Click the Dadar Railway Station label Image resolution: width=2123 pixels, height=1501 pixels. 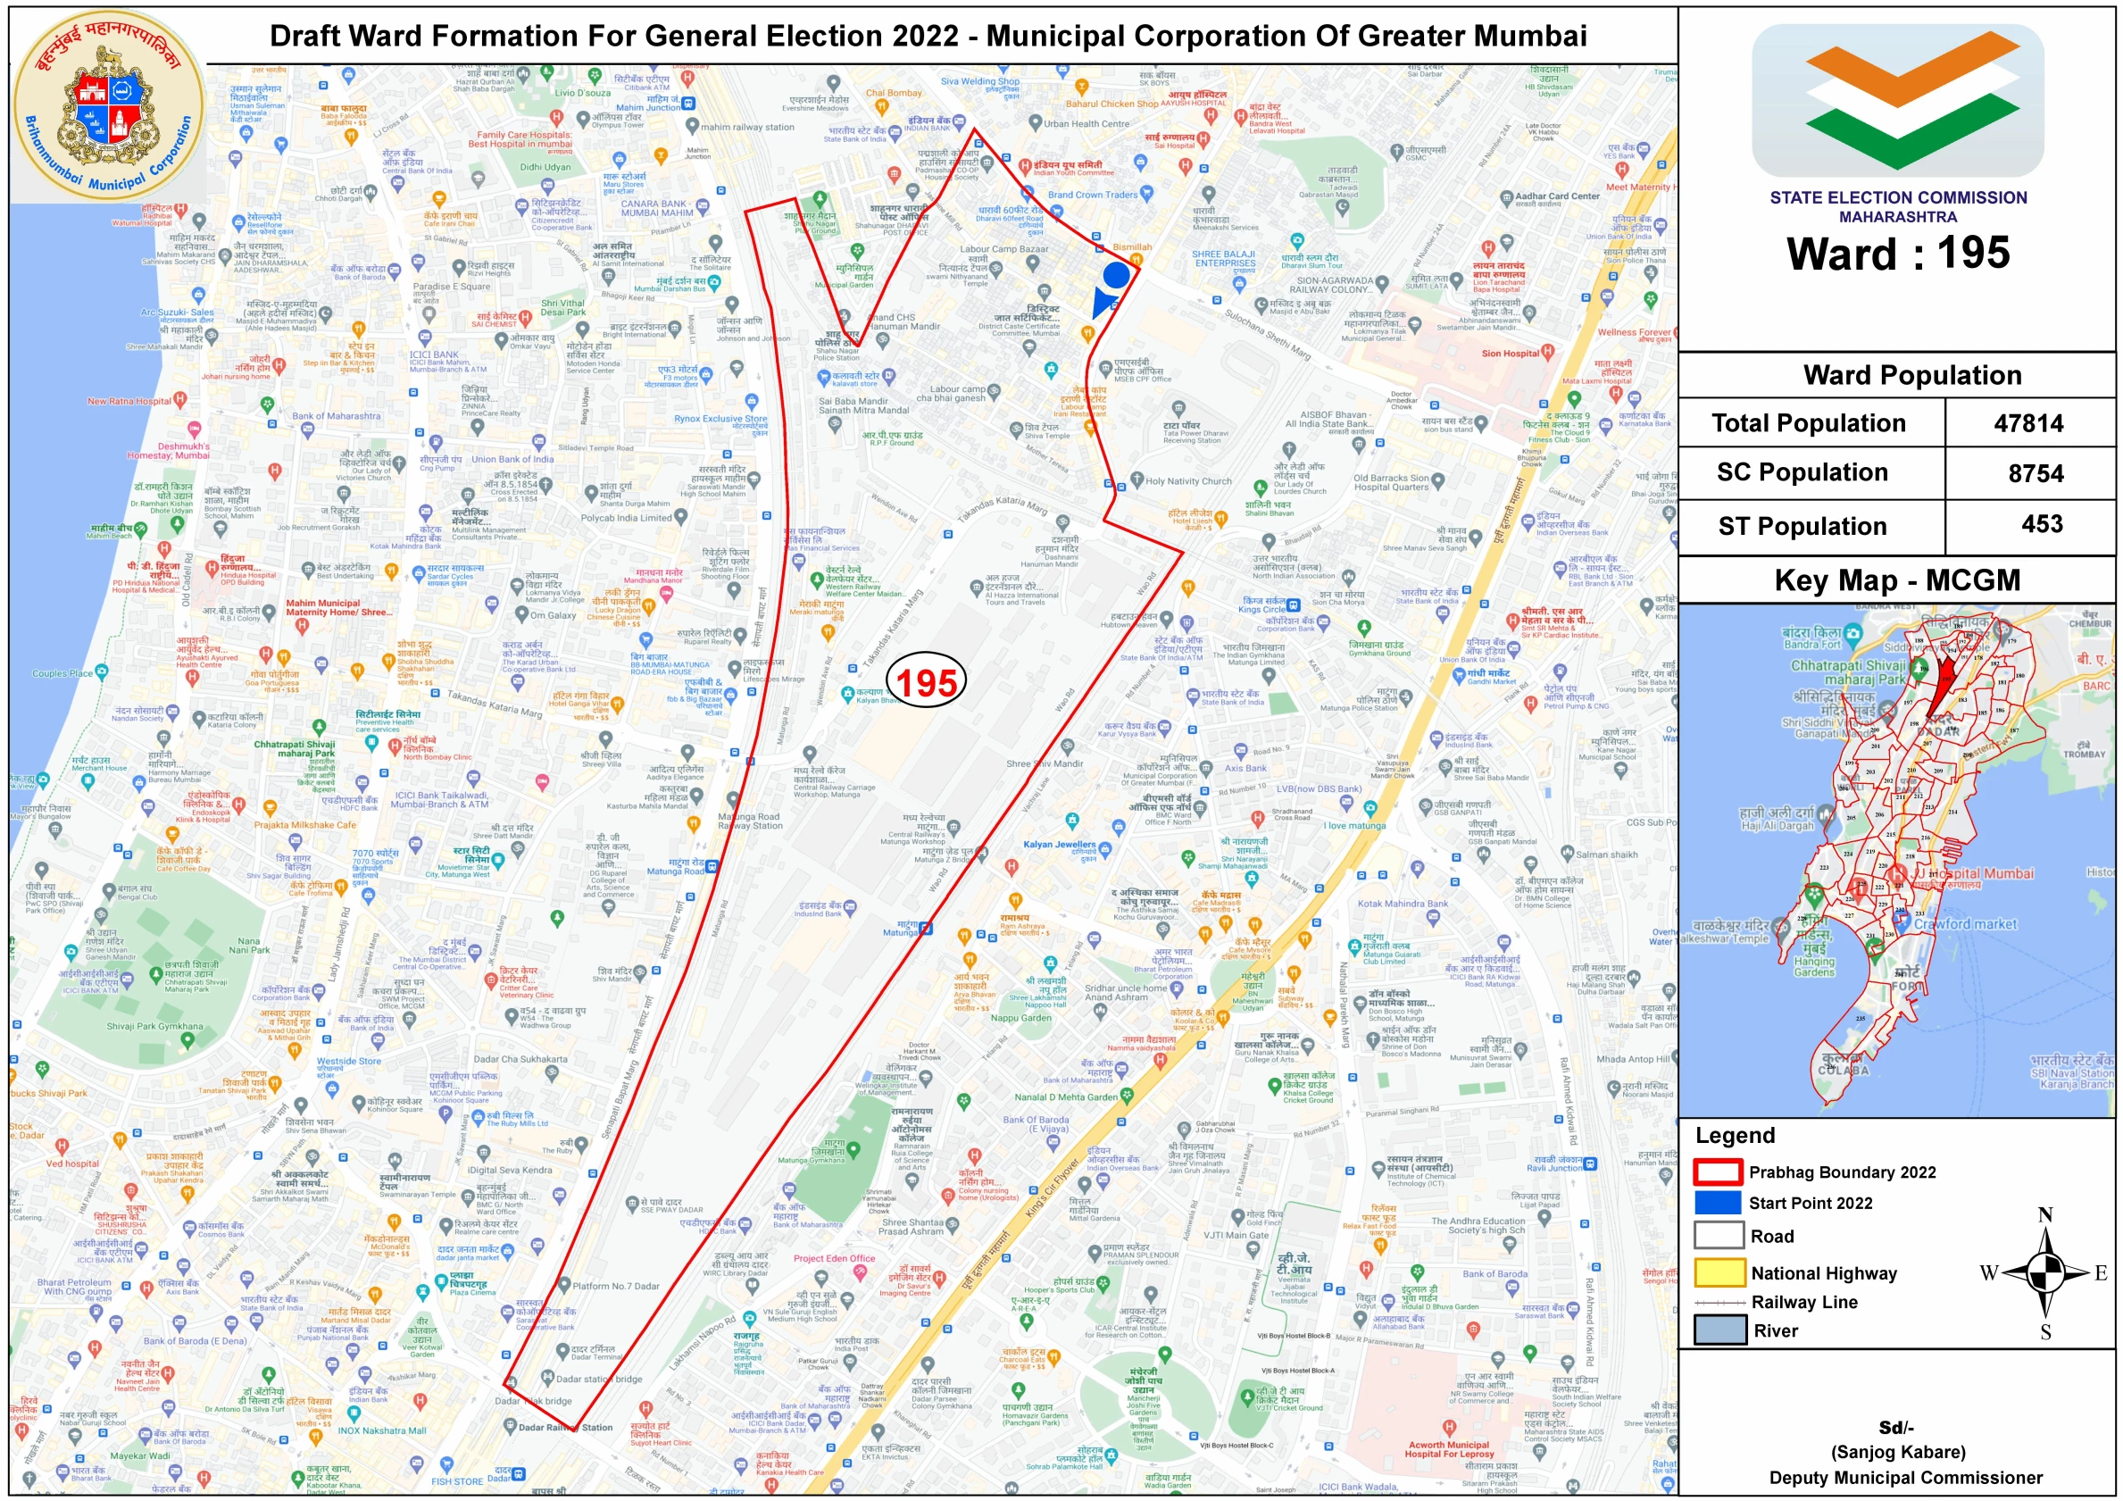pos(566,1427)
